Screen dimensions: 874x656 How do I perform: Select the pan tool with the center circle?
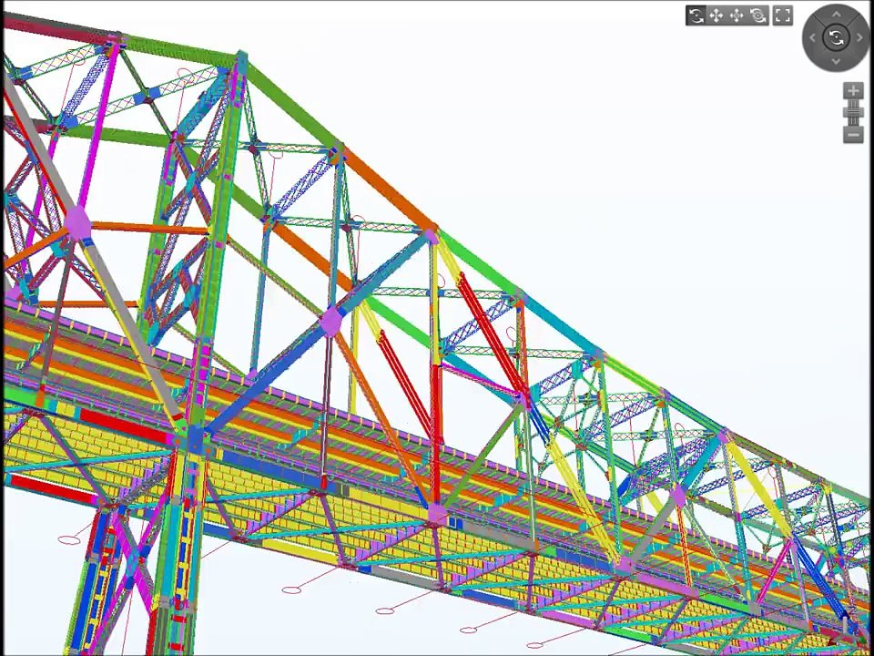[x=737, y=15]
